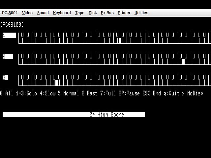Viewport: 211px width, 158px height.
Task: Click the [PCG8100] title text
Action: pyautogui.click(x=12, y=24)
